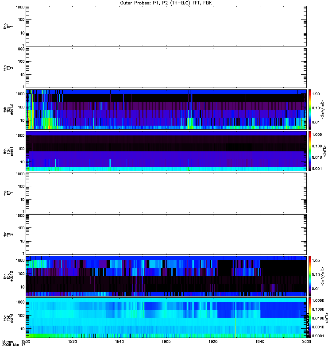Click the '2009 Mar 17' date label
This screenshot has width=332, height=354.
[x=14, y=345]
